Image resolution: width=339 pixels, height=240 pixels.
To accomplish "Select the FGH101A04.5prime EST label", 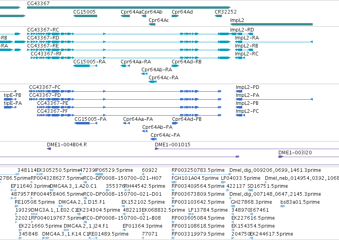I will pos(195,178).
